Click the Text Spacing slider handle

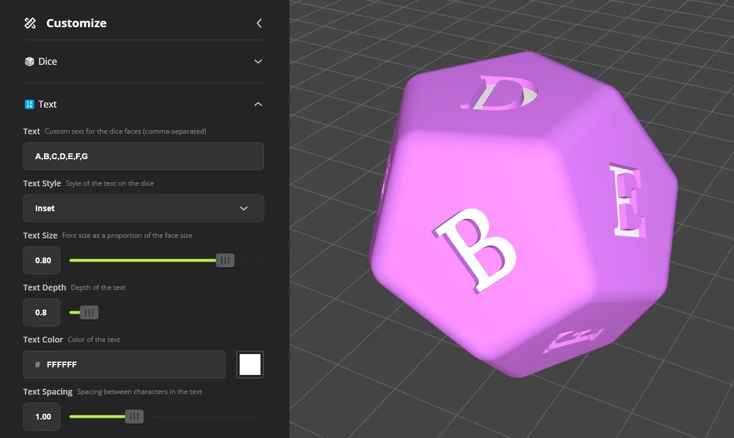pos(134,416)
